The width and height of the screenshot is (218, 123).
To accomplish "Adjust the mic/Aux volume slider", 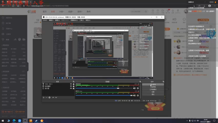I will (104, 95).
